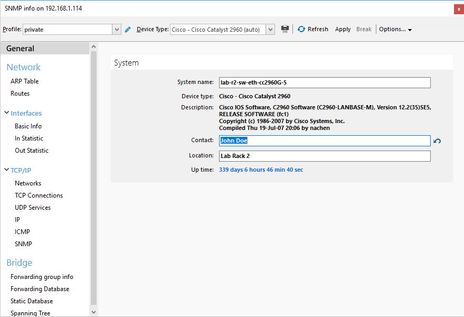Click the Refresh label button
This screenshot has width=464, height=317.
tap(318, 29)
